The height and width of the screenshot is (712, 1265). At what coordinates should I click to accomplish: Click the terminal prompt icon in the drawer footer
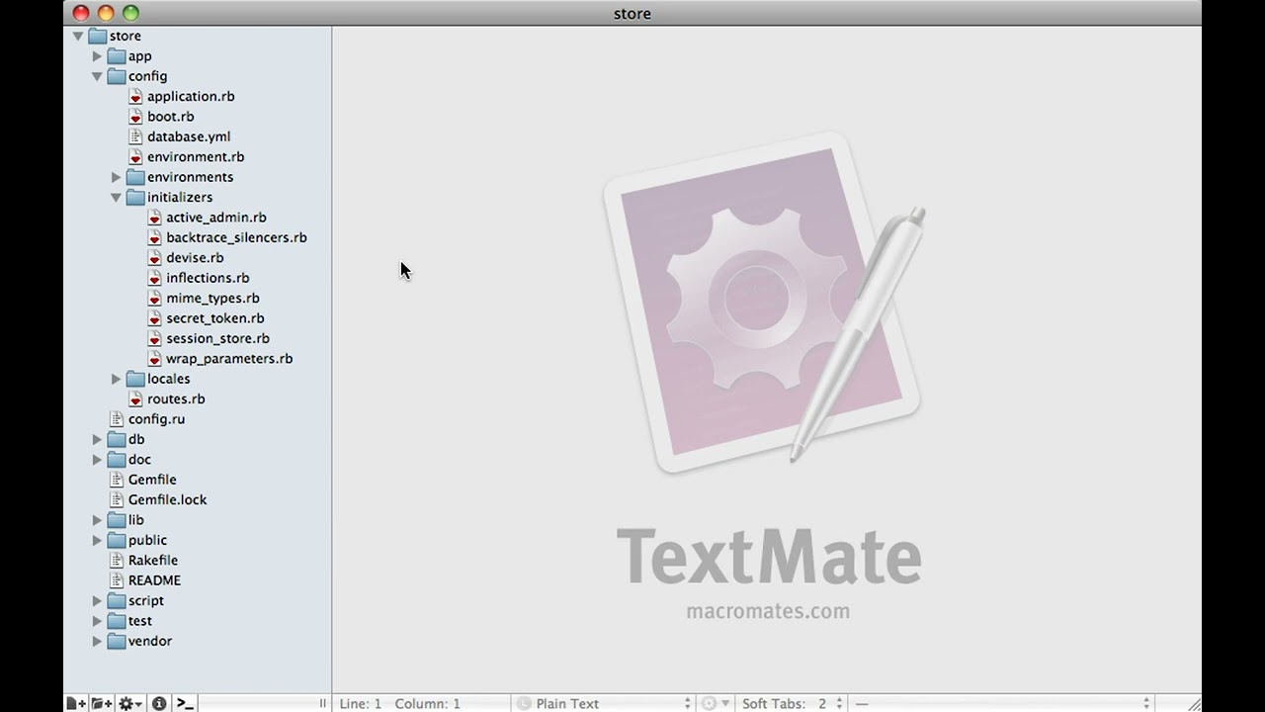pos(185,703)
